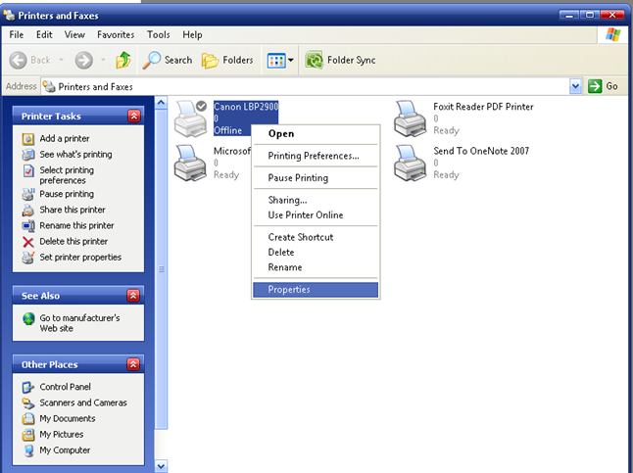Click the Control Panel link
Image resolution: width=633 pixels, height=473 pixels.
click(65, 387)
